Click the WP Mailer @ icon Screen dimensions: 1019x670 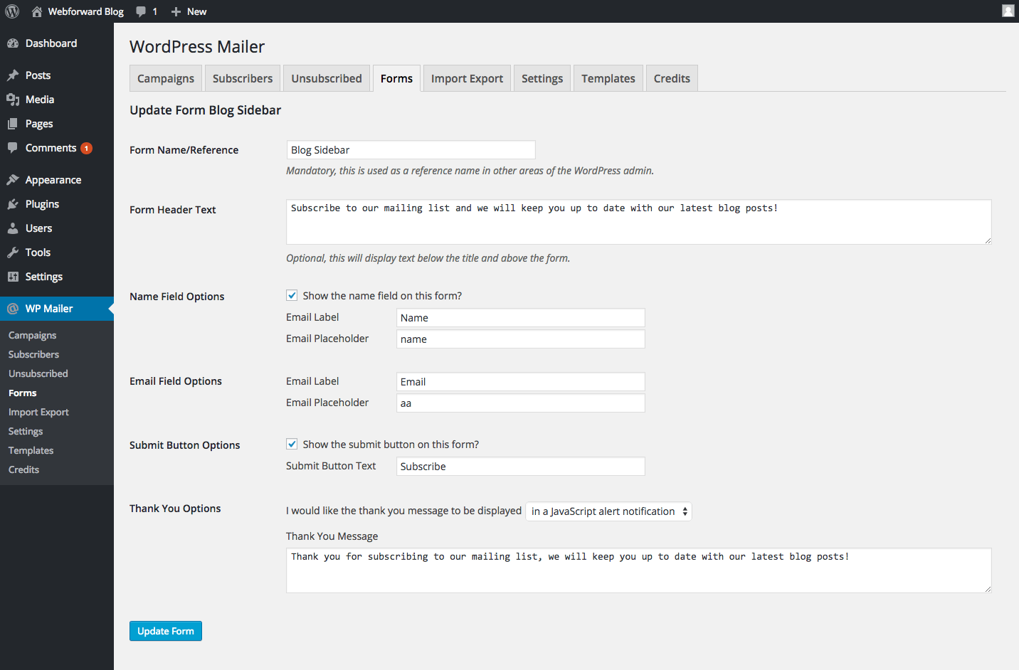pyautogui.click(x=13, y=309)
